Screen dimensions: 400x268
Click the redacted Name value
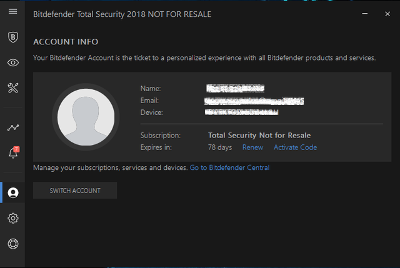[x=236, y=89]
